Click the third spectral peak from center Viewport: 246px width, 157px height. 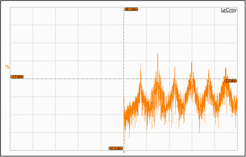tap(175, 71)
